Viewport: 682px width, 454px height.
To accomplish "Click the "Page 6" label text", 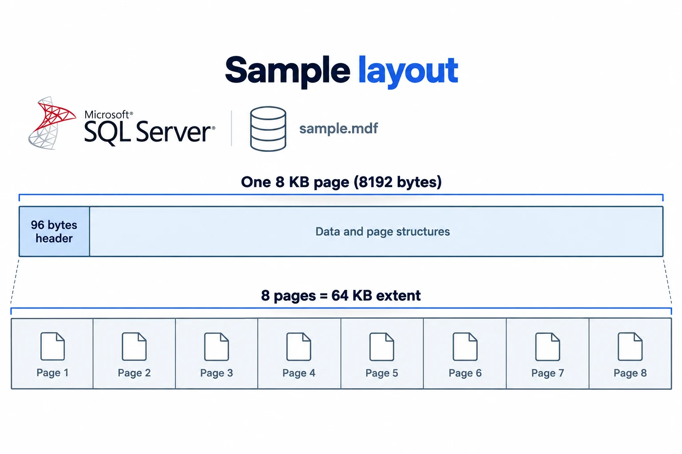I will (465, 373).
